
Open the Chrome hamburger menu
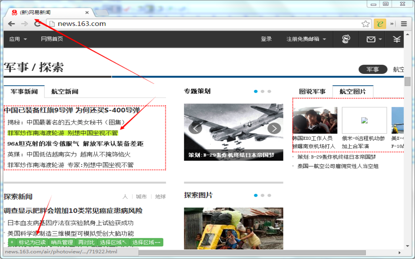404,23
